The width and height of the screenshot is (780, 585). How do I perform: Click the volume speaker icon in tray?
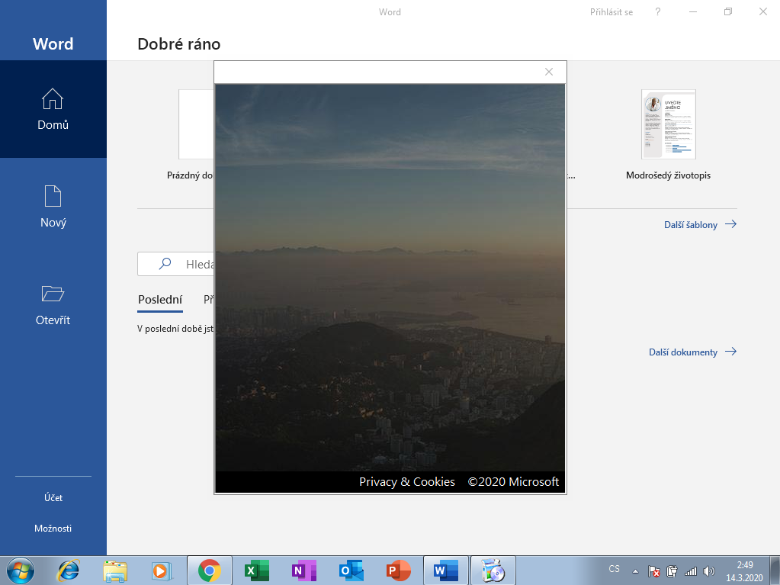click(709, 571)
